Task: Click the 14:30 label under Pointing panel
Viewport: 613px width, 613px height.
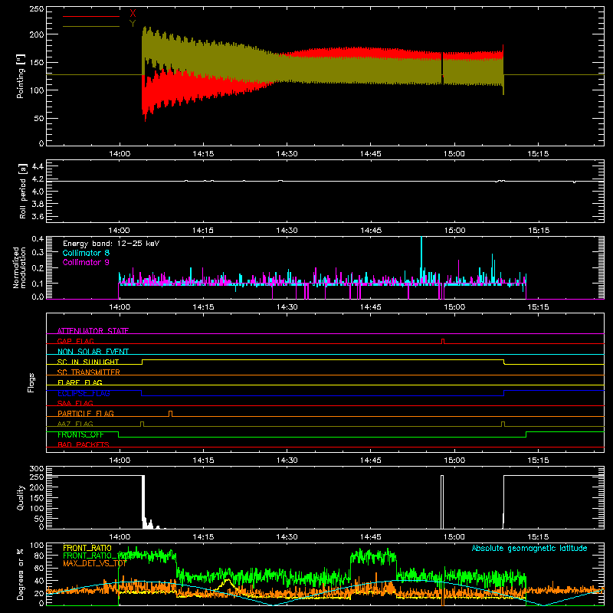Action: tap(287, 154)
